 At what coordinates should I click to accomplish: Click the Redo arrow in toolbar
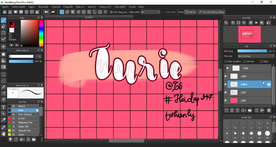[53, 12]
